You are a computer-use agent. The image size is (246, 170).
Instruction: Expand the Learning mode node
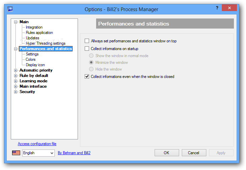tap(15, 81)
